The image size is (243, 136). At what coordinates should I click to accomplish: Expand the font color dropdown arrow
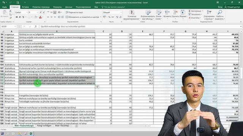(x=43, y=17)
